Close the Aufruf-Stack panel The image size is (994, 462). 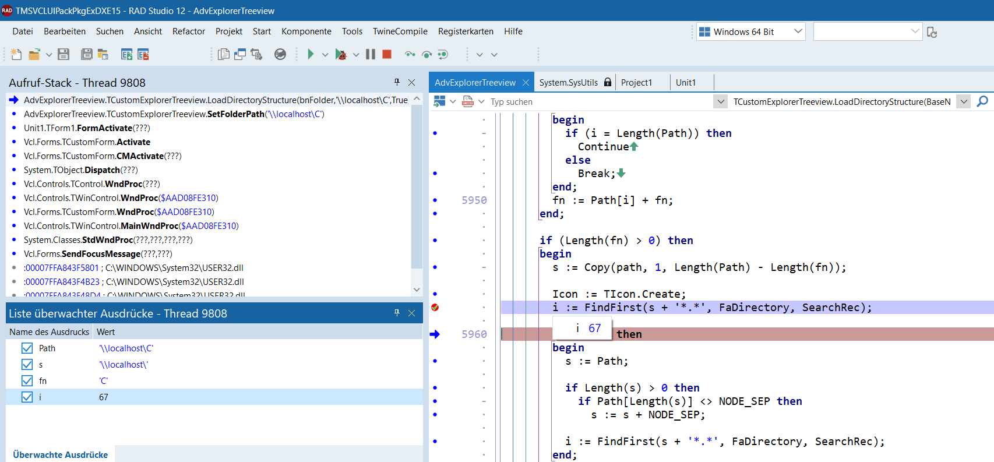[412, 82]
